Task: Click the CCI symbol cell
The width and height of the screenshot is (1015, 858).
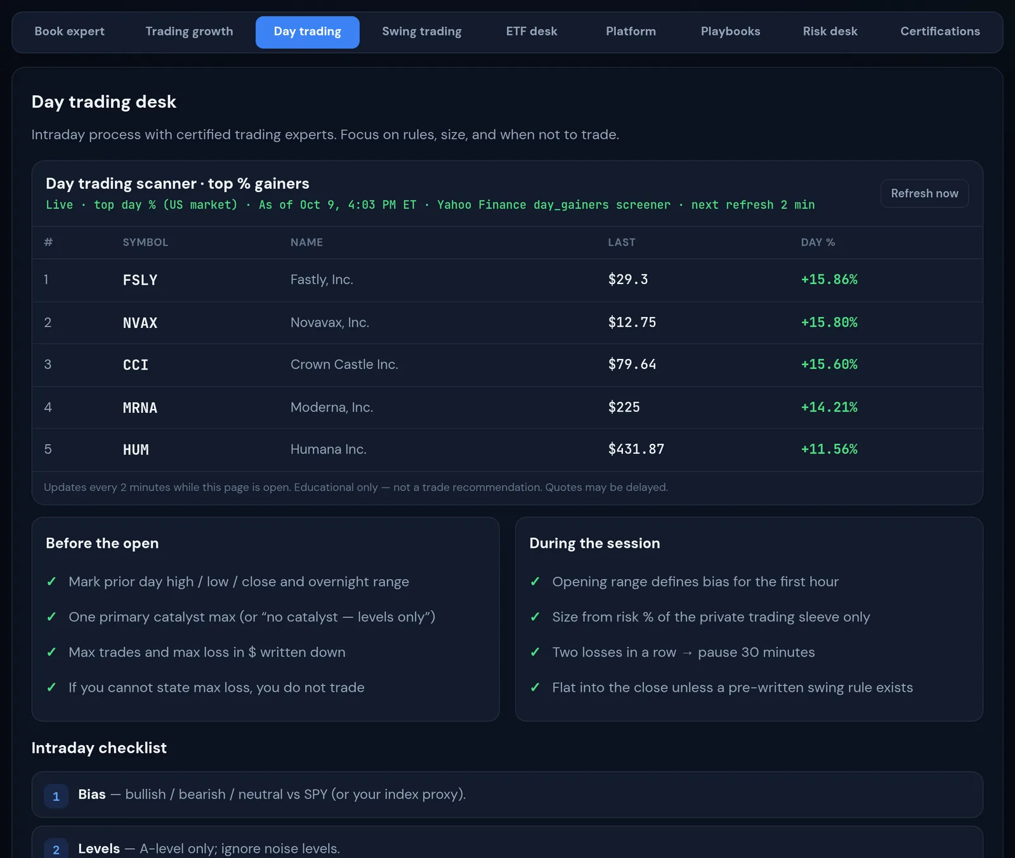Action: click(x=136, y=365)
